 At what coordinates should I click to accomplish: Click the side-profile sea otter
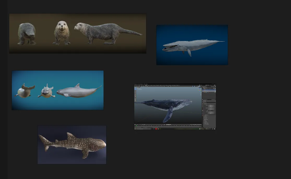(x=104, y=33)
